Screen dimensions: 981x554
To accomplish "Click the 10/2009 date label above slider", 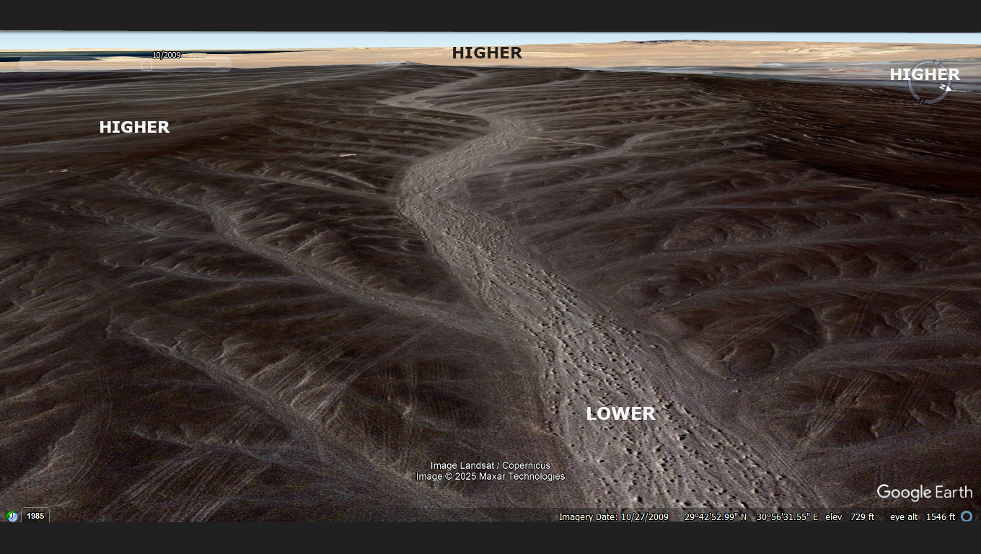I will click(166, 55).
